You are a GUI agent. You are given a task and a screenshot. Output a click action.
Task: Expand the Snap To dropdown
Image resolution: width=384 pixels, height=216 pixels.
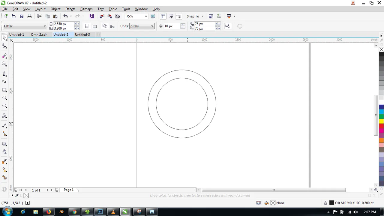point(202,16)
